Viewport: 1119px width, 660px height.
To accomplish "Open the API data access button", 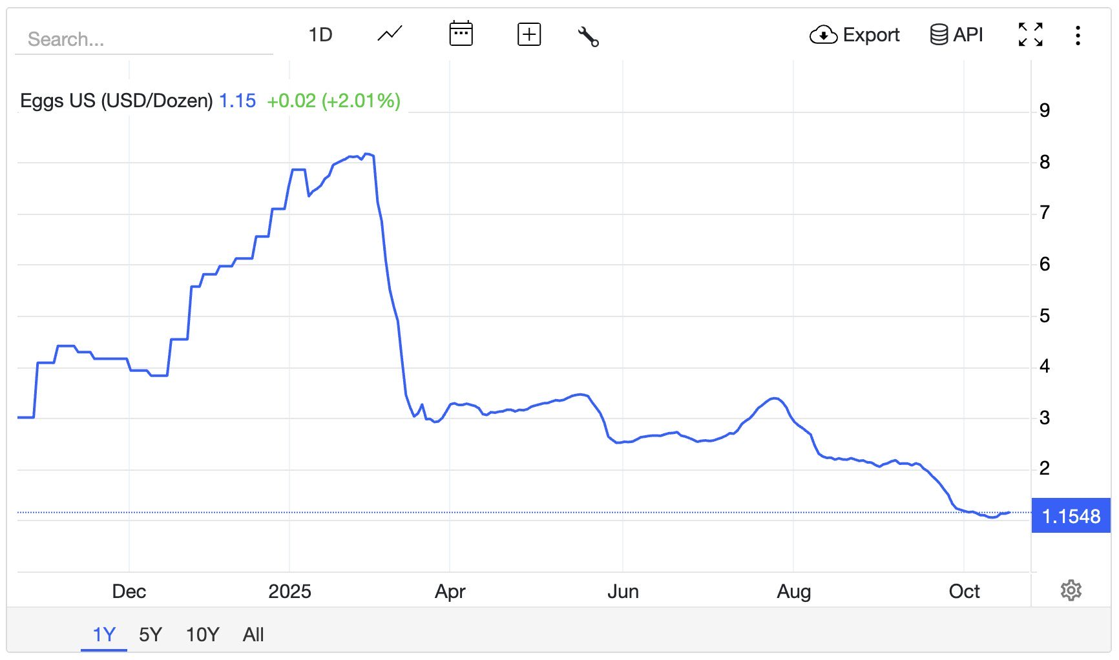I will coord(956,35).
